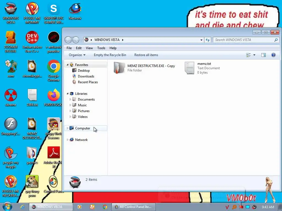Click Empty the Recycle Bin
This screenshot has height=211, width=282.
110,55
